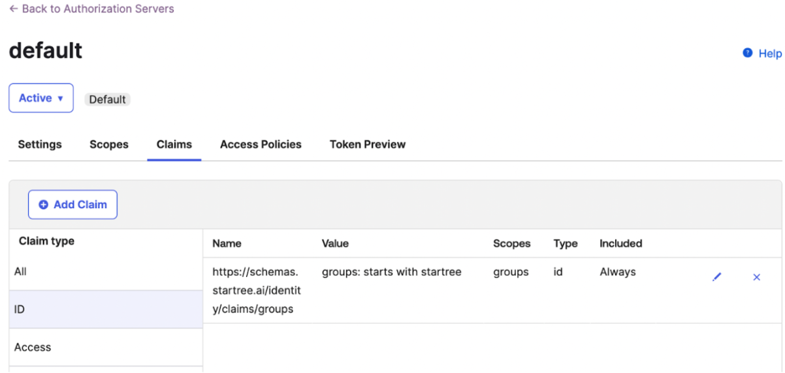The width and height of the screenshot is (785, 373).
Task: Click the 'default' server title
Action: point(46,50)
